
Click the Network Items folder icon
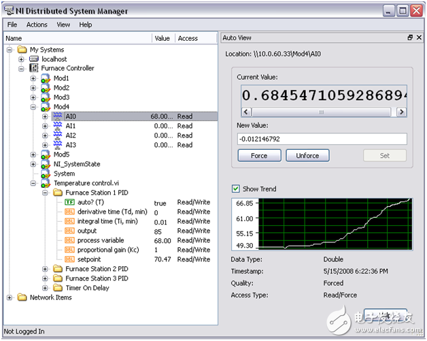point(22,297)
